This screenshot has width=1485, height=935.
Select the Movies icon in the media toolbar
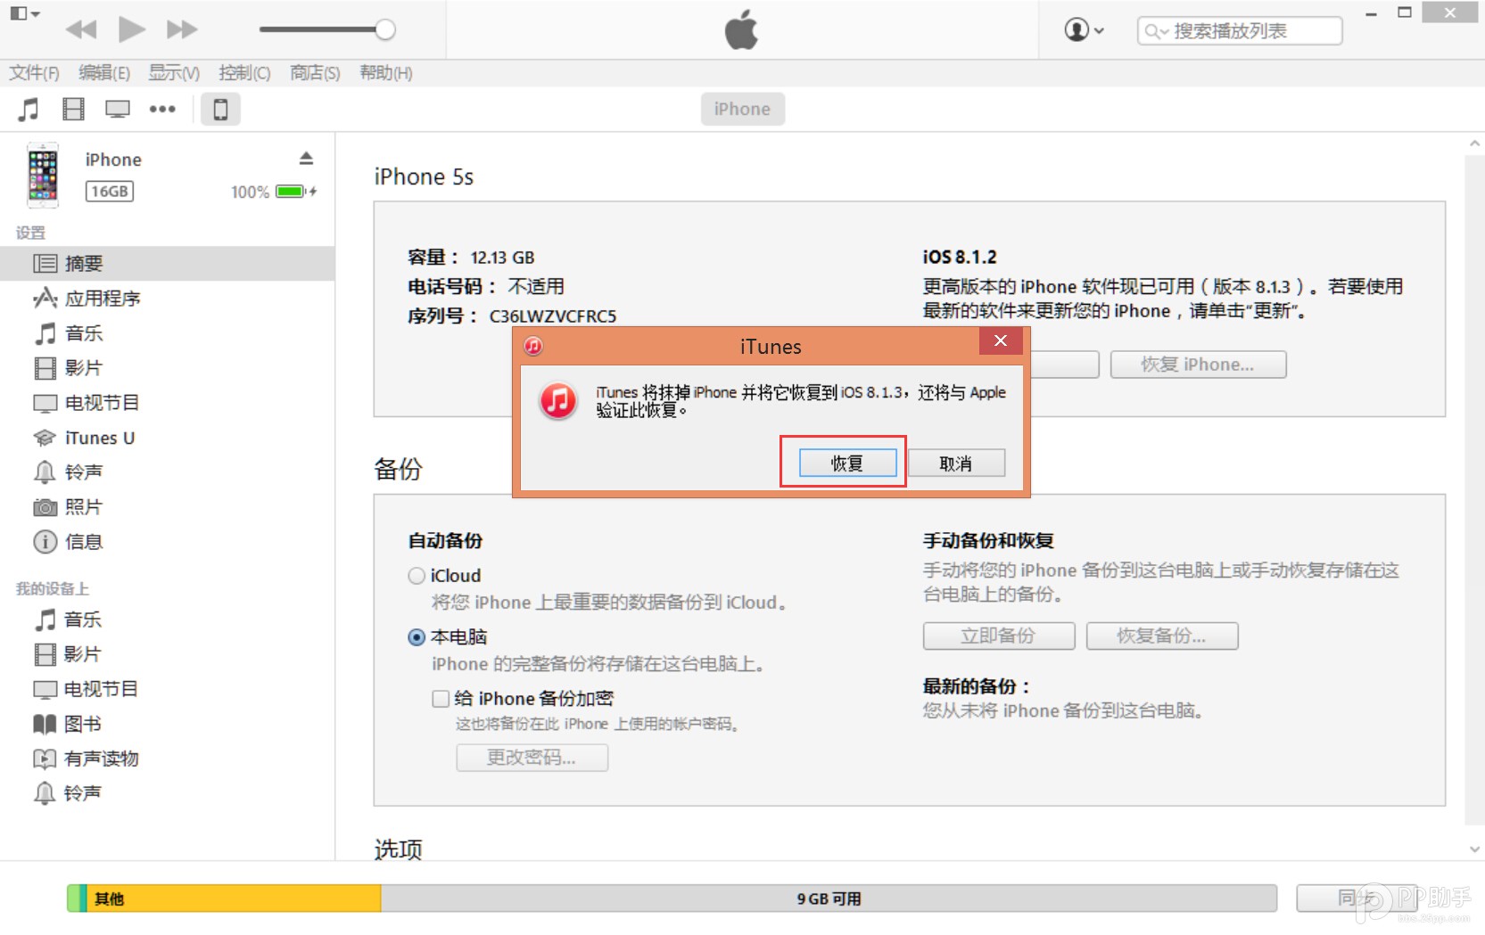coord(73,109)
